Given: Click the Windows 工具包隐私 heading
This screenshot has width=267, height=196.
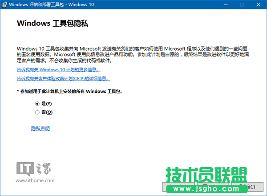Looking at the screenshot, I should click(x=53, y=23).
